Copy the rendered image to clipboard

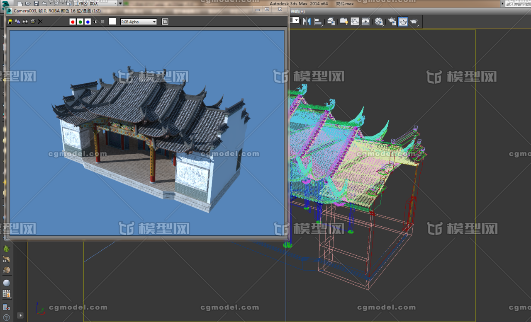[x=17, y=22]
